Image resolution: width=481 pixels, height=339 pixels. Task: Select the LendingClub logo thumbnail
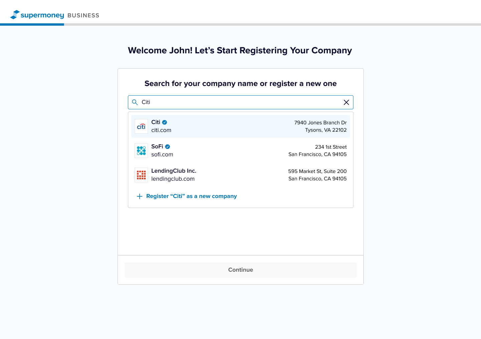pos(141,175)
